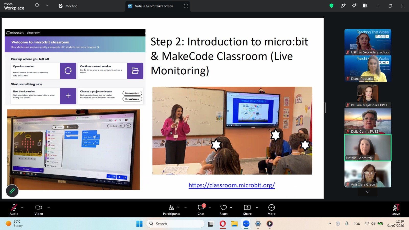Open the Participants panel
Image resolution: width=409 pixels, height=230 pixels.
coord(172,210)
